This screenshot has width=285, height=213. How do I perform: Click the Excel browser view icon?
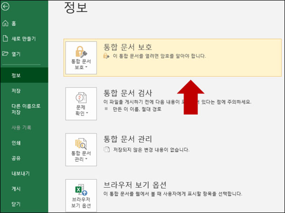click(x=81, y=190)
